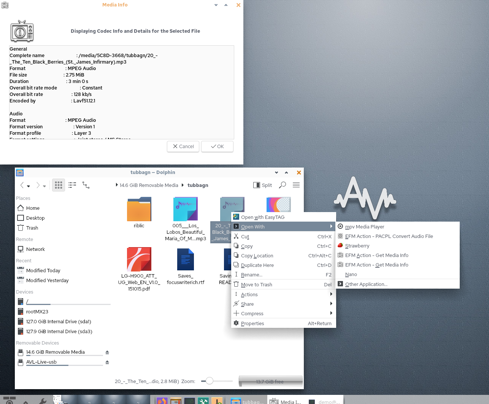Toggle Split view in Dolphin
The image size is (489, 404).
263,185
